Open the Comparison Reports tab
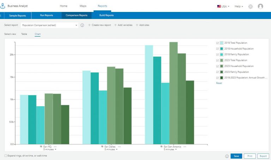The image size is (271, 160). point(76,15)
